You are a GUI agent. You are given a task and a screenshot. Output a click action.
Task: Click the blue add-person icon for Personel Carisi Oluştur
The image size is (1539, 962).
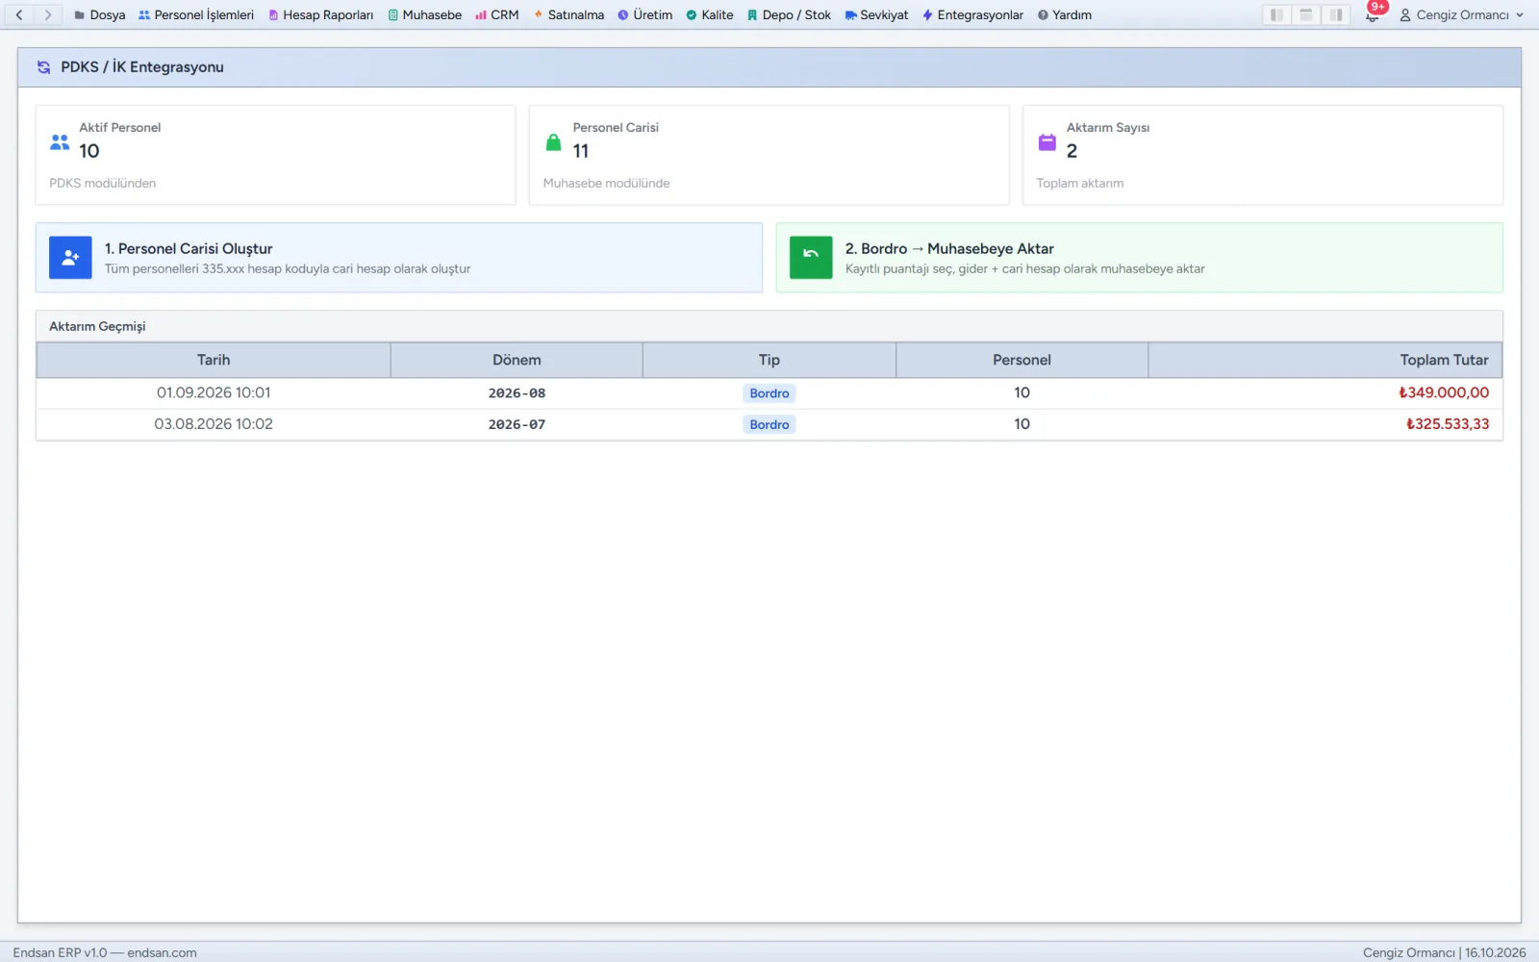(70, 258)
